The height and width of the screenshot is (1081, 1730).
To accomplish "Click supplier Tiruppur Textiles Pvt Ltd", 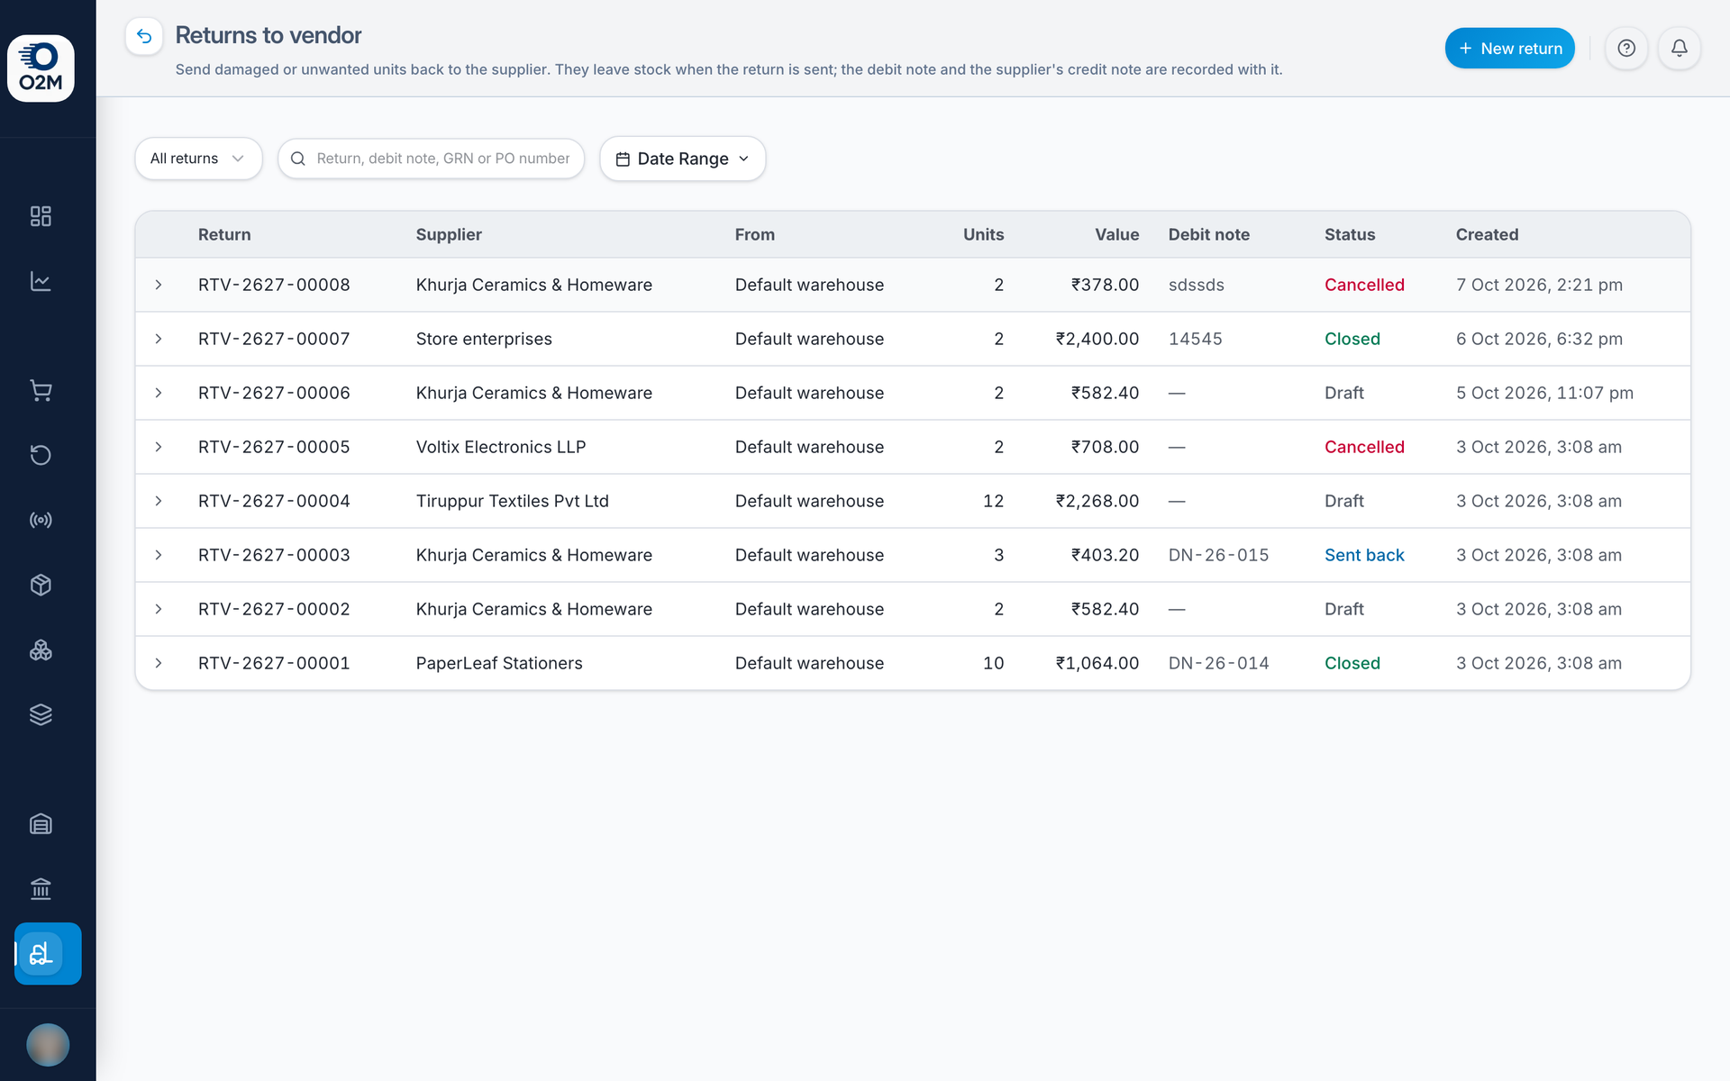I will pos(513,501).
